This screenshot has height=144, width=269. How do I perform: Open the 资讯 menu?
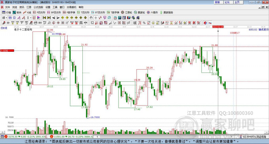coord(22,7)
